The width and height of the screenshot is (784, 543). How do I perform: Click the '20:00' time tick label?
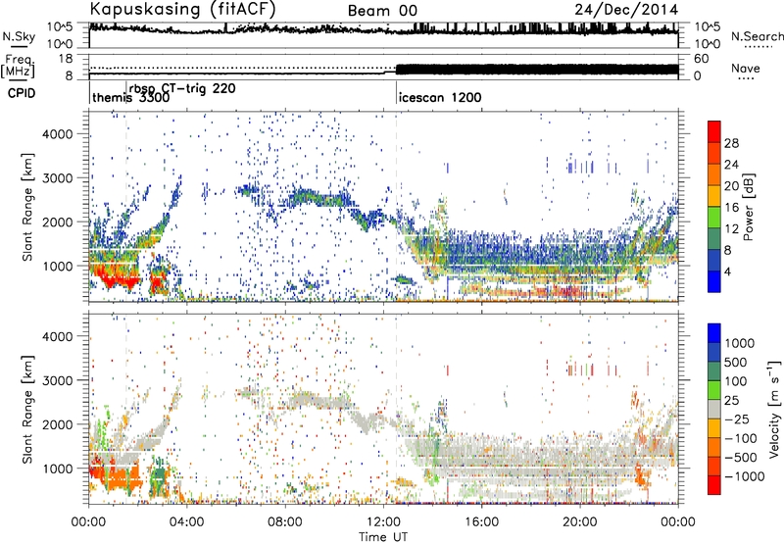click(579, 522)
